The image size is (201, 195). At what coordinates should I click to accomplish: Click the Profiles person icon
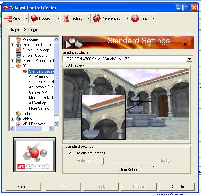[66, 18]
